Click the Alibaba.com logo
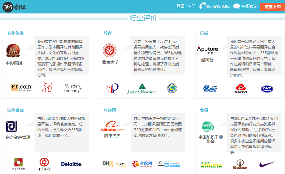The image size is (285, 174). pyautogui.click(x=112, y=126)
